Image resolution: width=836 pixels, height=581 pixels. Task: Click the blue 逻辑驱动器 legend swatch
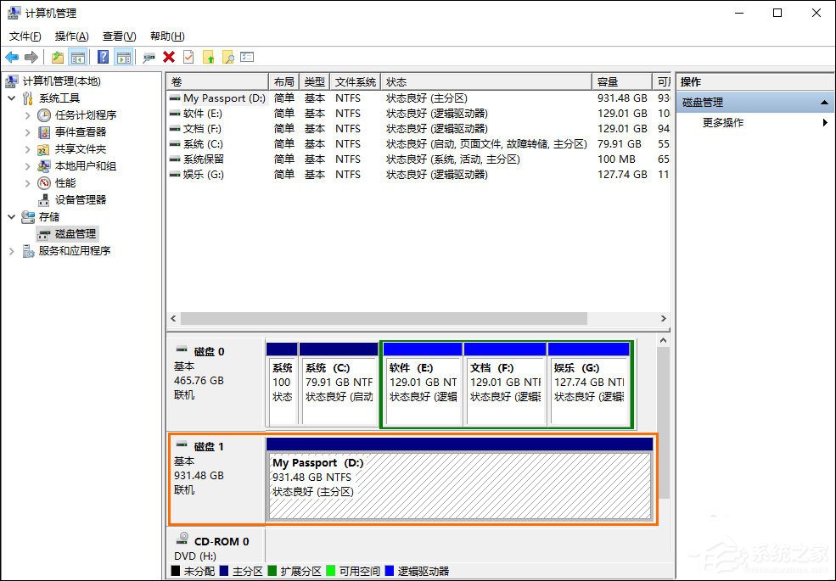[x=389, y=571]
